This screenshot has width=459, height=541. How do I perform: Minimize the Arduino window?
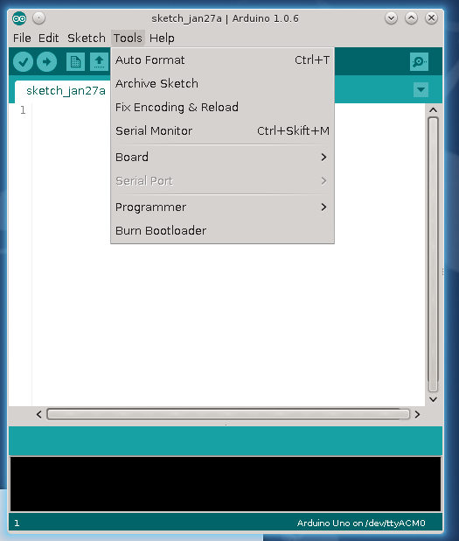(x=391, y=18)
